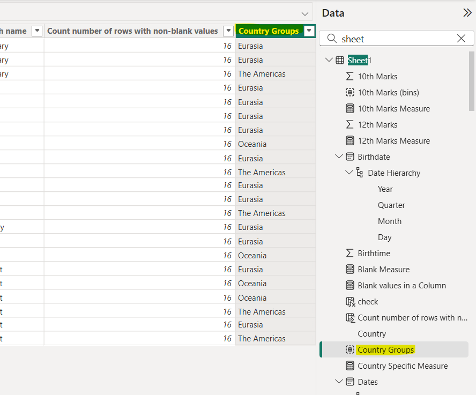Viewport: 476px width, 395px height.
Task: Select Year under Date Hierarchy
Action: click(385, 189)
